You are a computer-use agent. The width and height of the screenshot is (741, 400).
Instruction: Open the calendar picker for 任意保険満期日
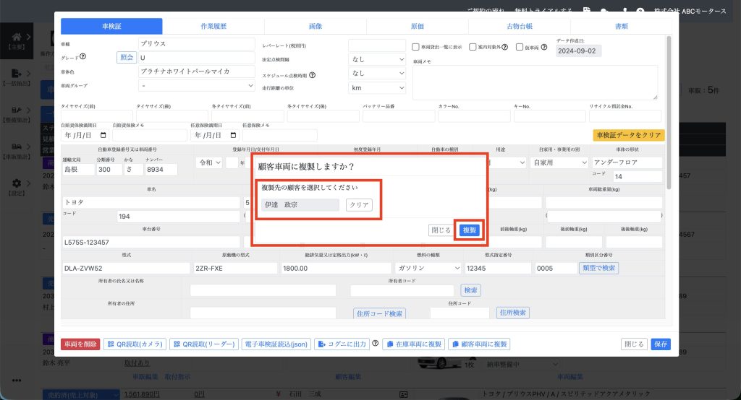233,134
